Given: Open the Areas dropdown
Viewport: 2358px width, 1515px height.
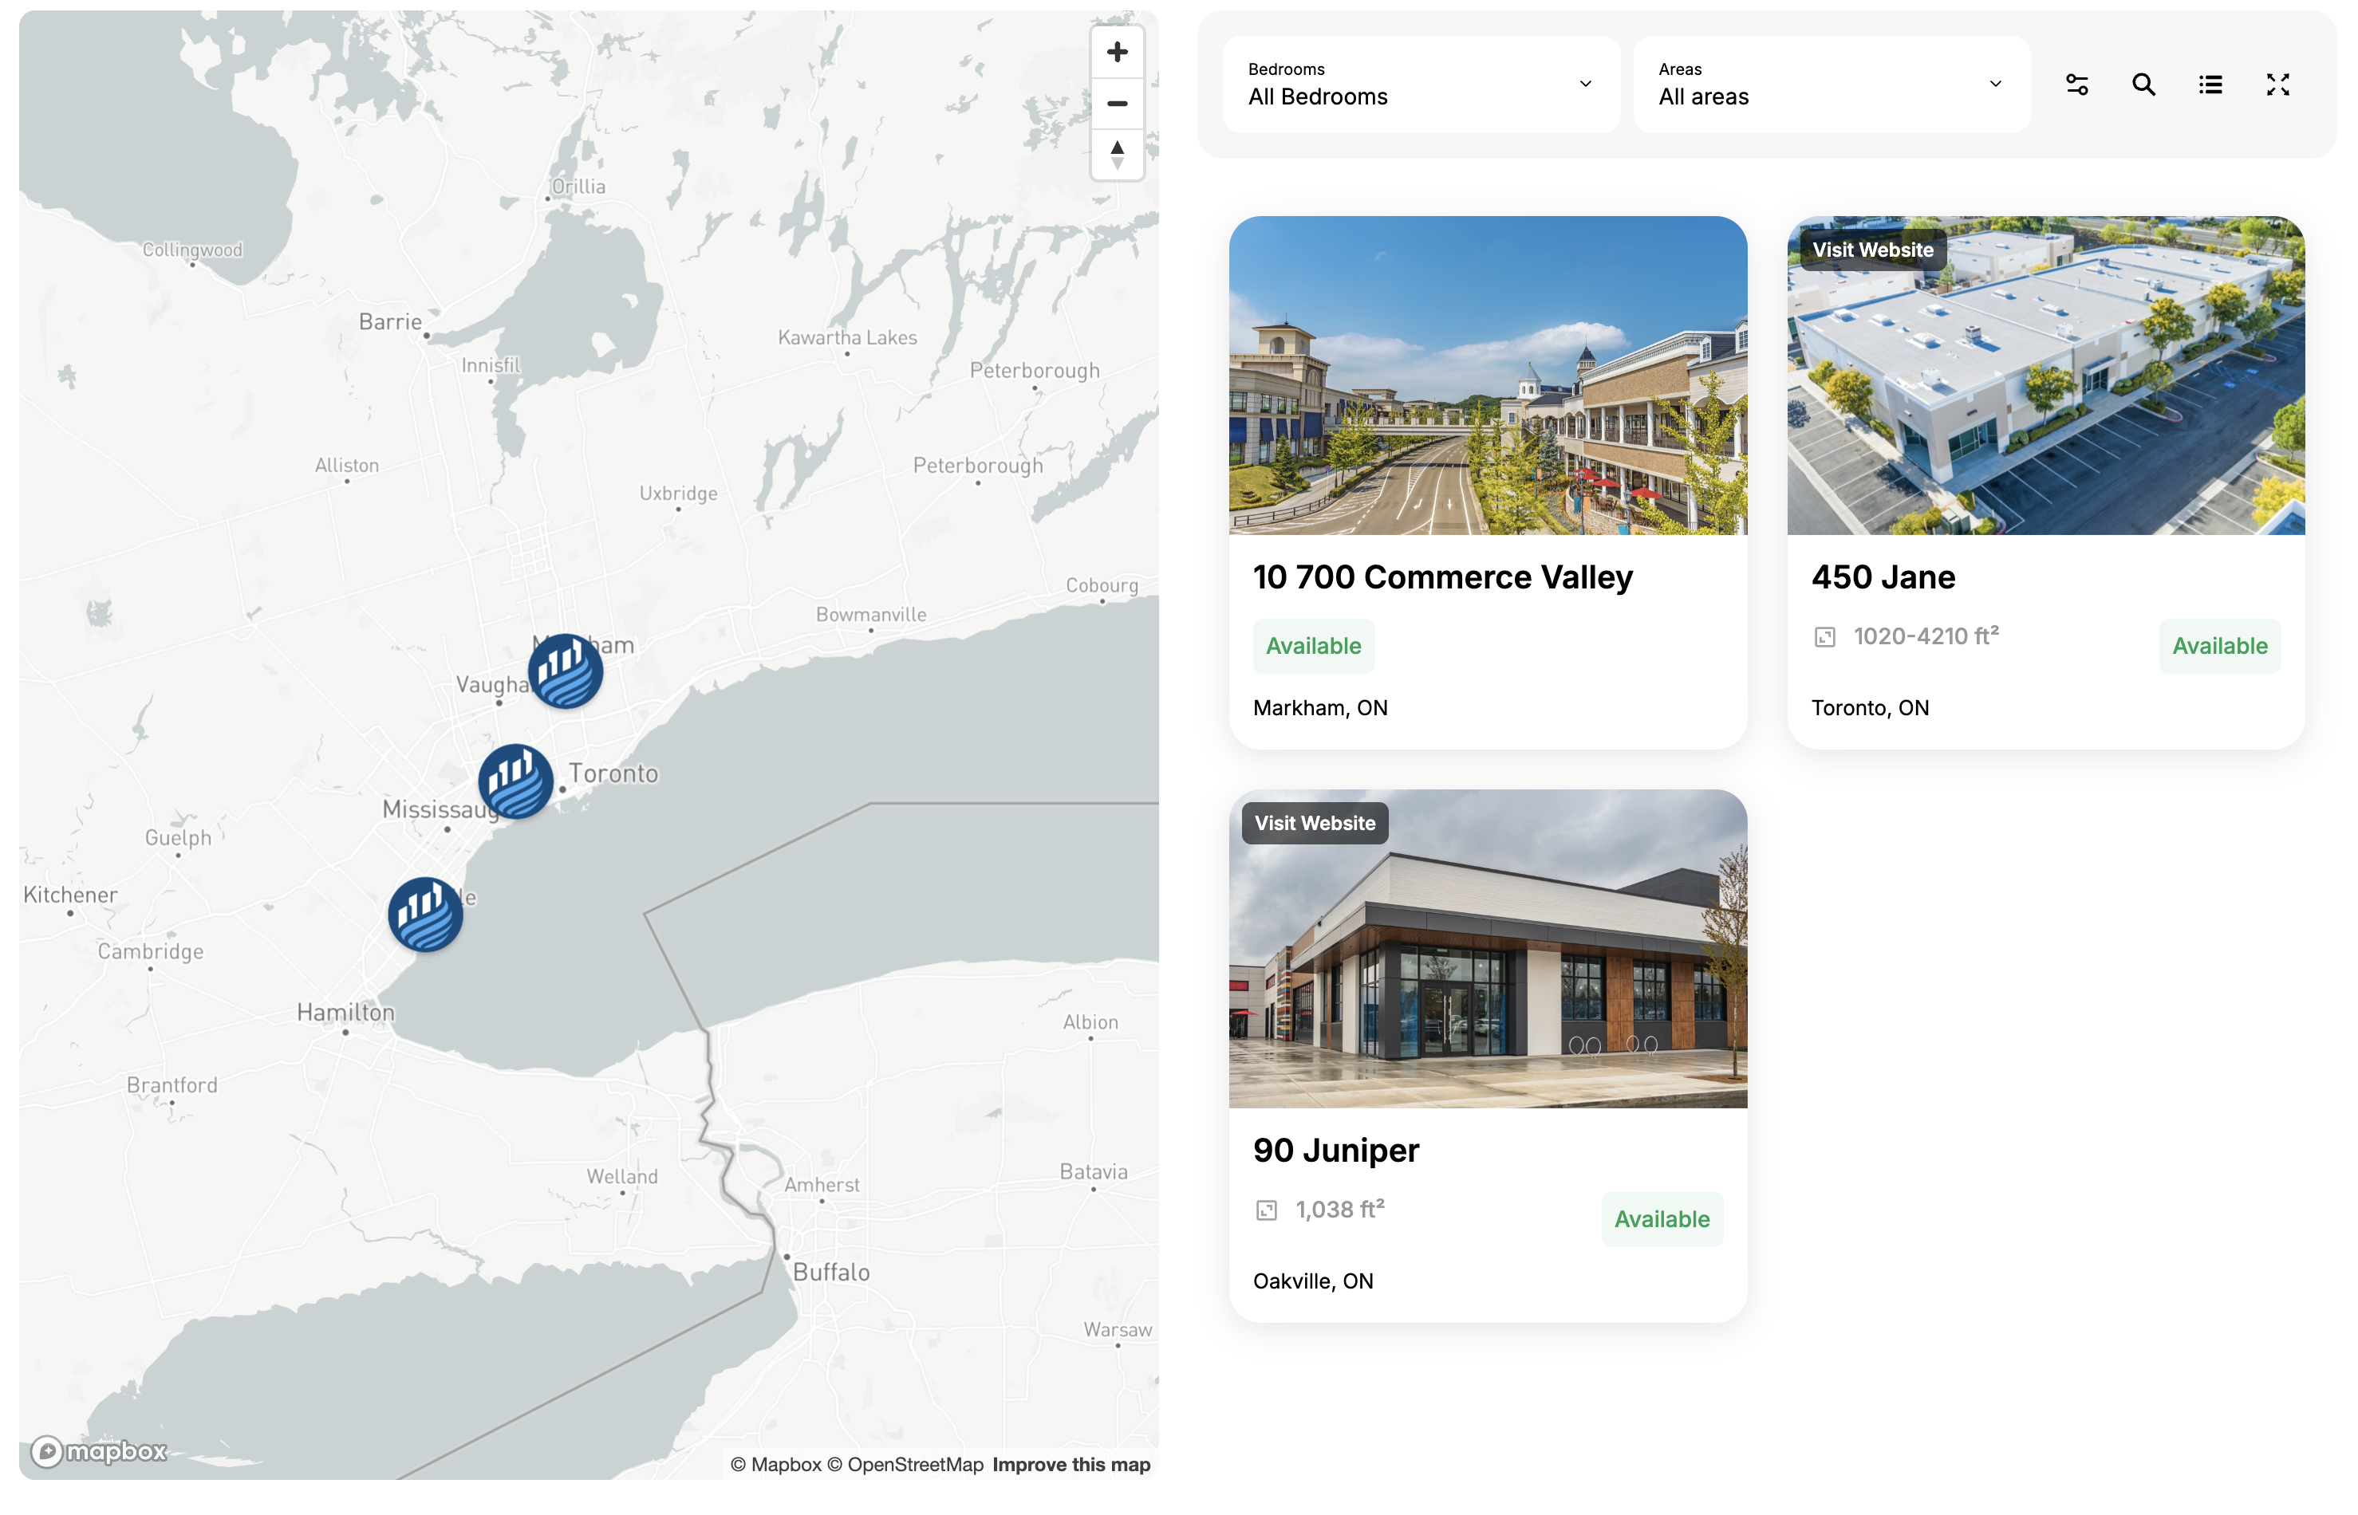Looking at the screenshot, I should (1832, 85).
